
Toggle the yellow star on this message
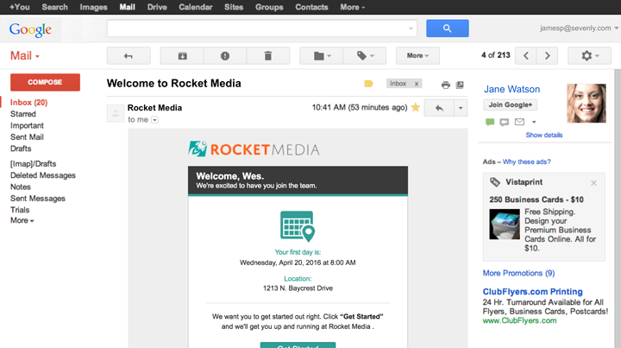pos(415,108)
